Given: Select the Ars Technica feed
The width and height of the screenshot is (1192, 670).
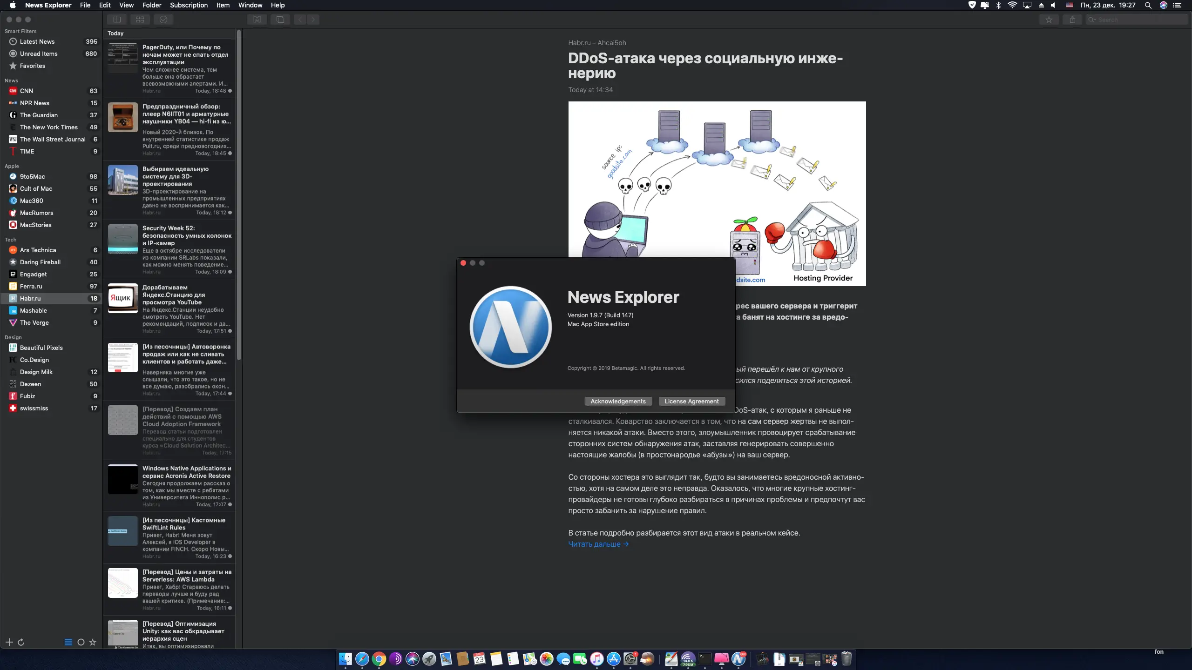Looking at the screenshot, I should [51, 250].
